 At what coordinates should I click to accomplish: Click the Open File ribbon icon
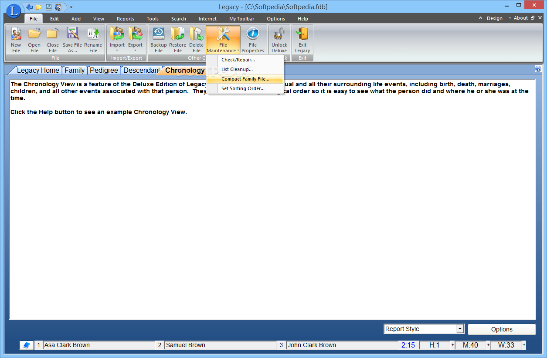tap(34, 40)
